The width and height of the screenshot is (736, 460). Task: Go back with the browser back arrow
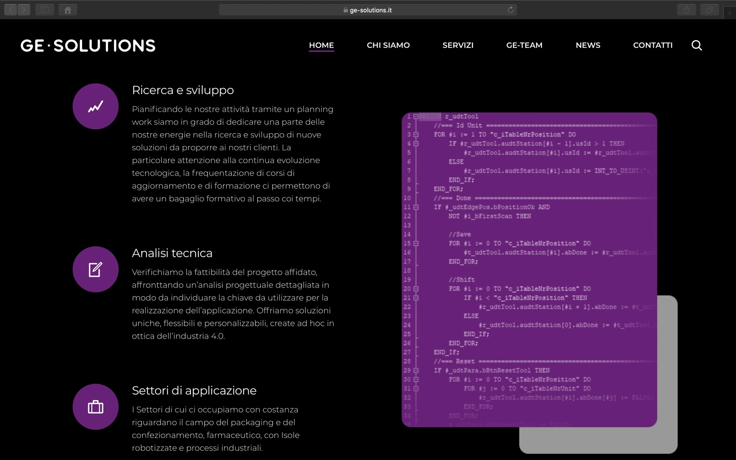[11, 9]
